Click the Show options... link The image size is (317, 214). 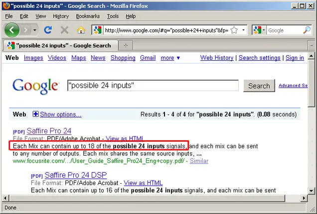pyautogui.click(x=61, y=114)
